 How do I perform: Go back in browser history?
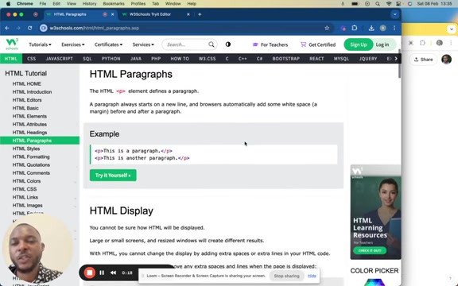[x=7, y=28]
